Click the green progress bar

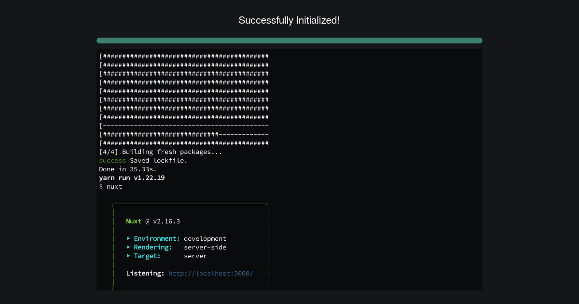(289, 41)
